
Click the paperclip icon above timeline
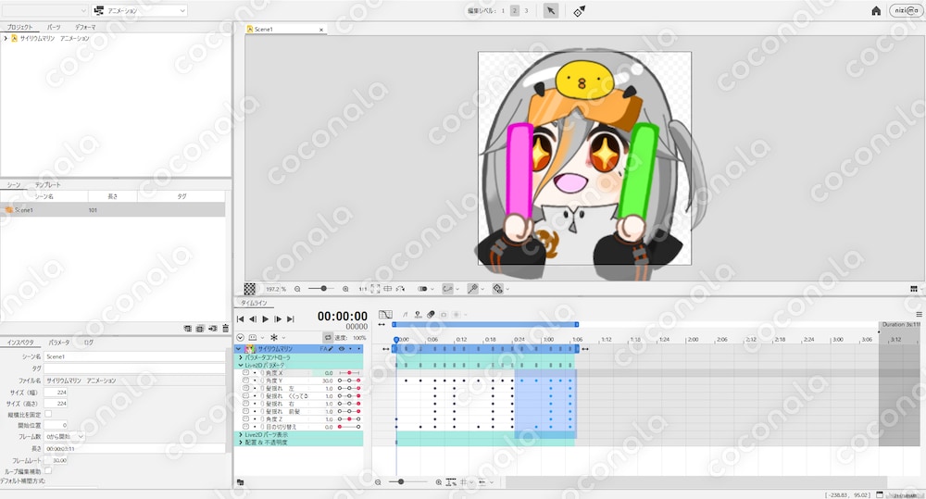point(431,315)
